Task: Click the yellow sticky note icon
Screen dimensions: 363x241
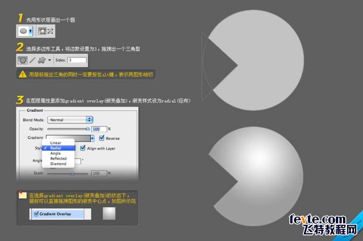Action: click(23, 195)
